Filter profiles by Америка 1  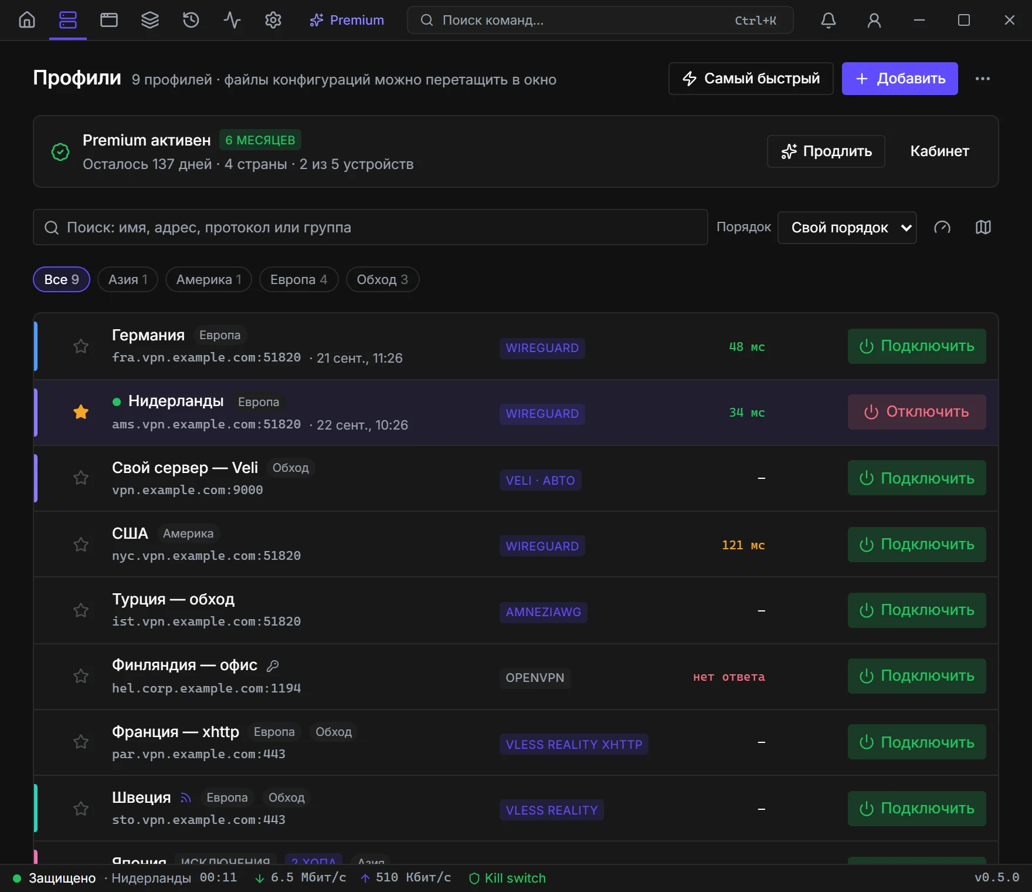click(209, 279)
